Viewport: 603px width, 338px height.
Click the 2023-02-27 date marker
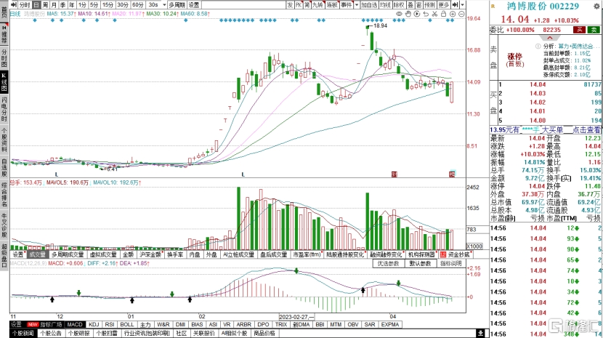[x=296, y=317]
